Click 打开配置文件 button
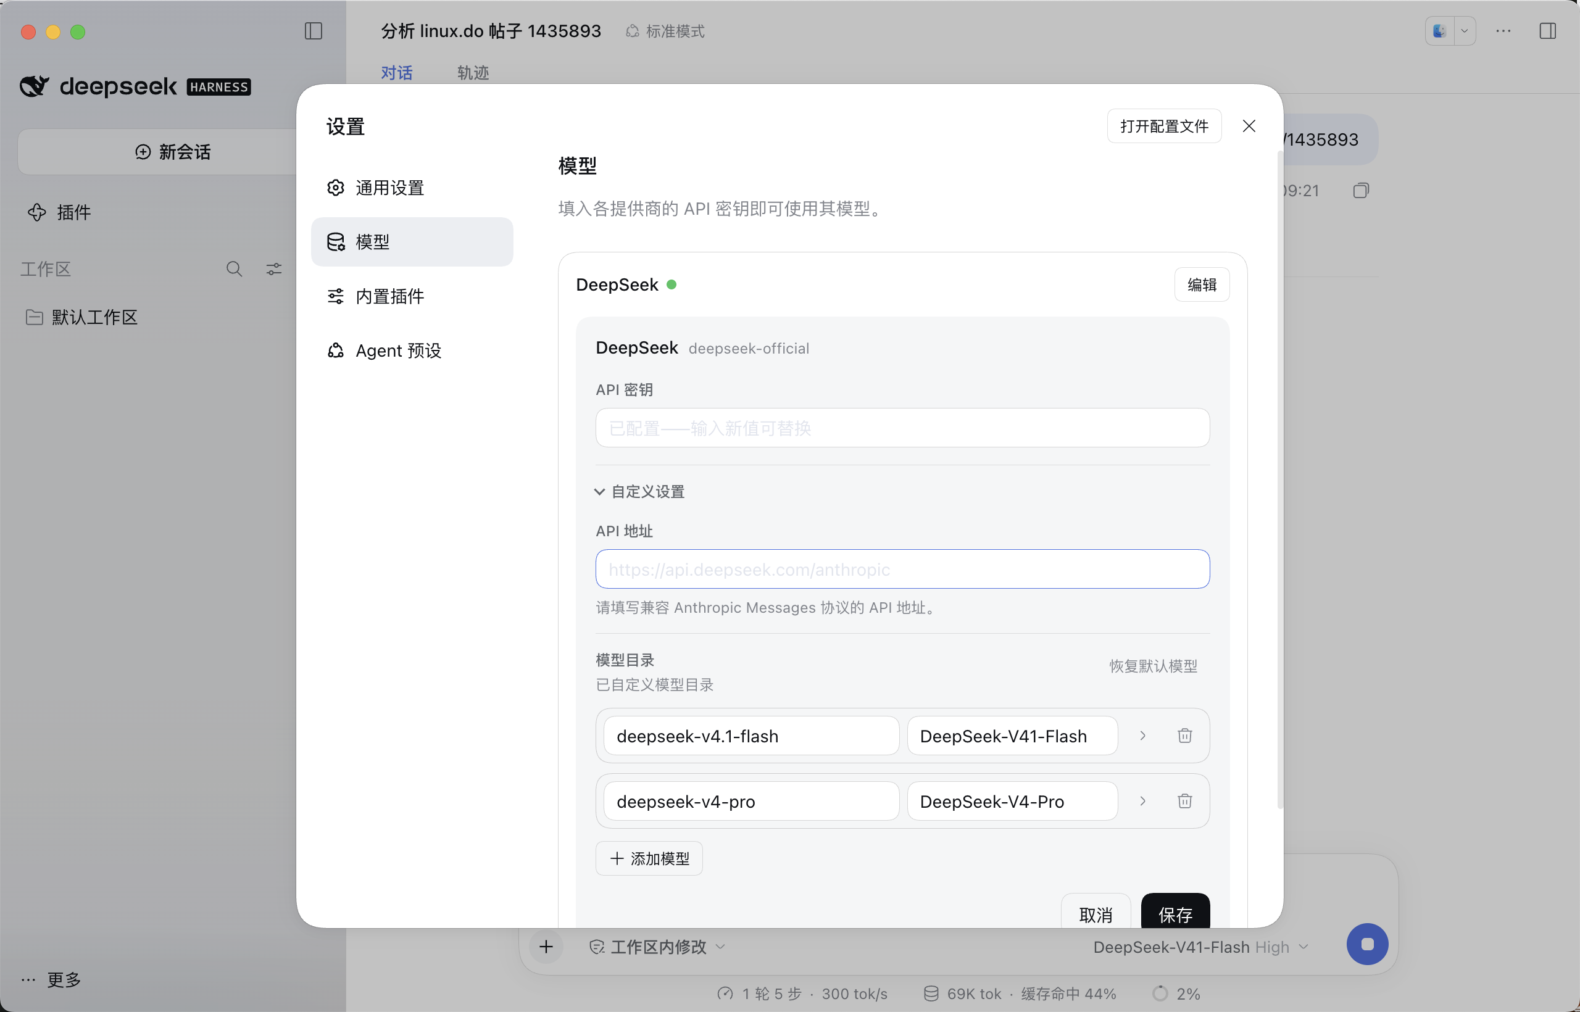Image resolution: width=1580 pixels, height=1012 pixels. [1164, 125]
